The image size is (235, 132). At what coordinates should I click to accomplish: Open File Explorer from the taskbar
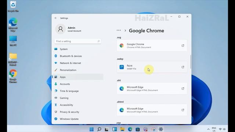coord(122,129)
